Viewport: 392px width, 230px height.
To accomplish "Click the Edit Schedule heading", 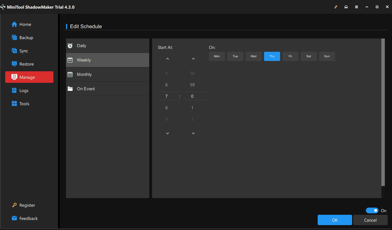I will pos(86,26).
